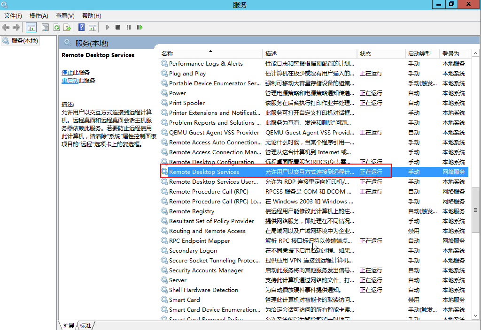Click the gear icon next to Server
This screenshot has height=330, width=481.
[x=164, y=280]
